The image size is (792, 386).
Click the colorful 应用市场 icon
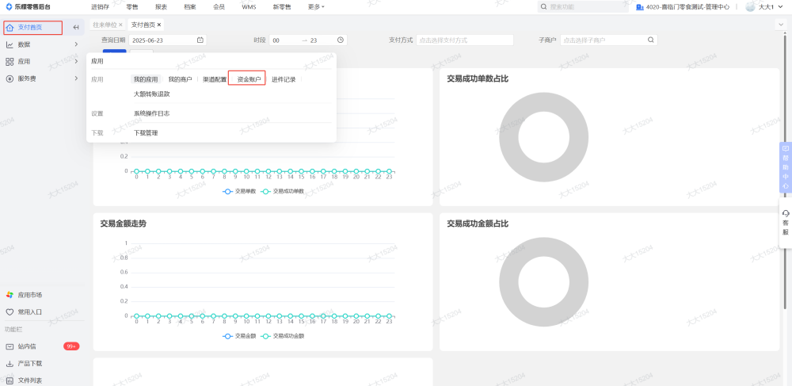tap(10, 295)
